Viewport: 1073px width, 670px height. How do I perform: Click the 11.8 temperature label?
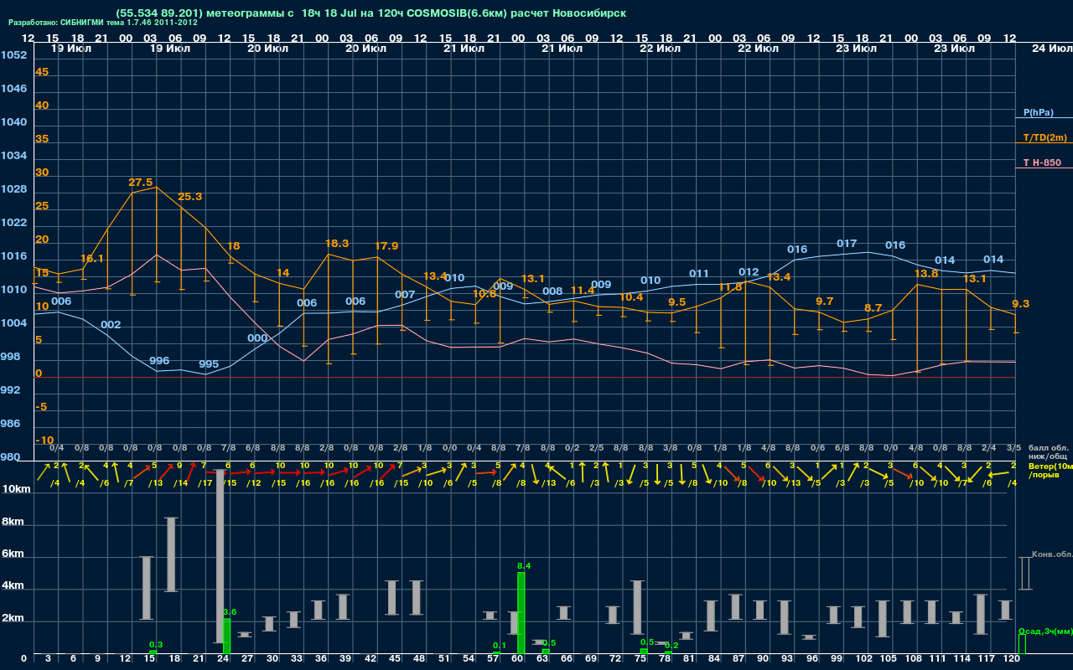click(x=731, y=287)
